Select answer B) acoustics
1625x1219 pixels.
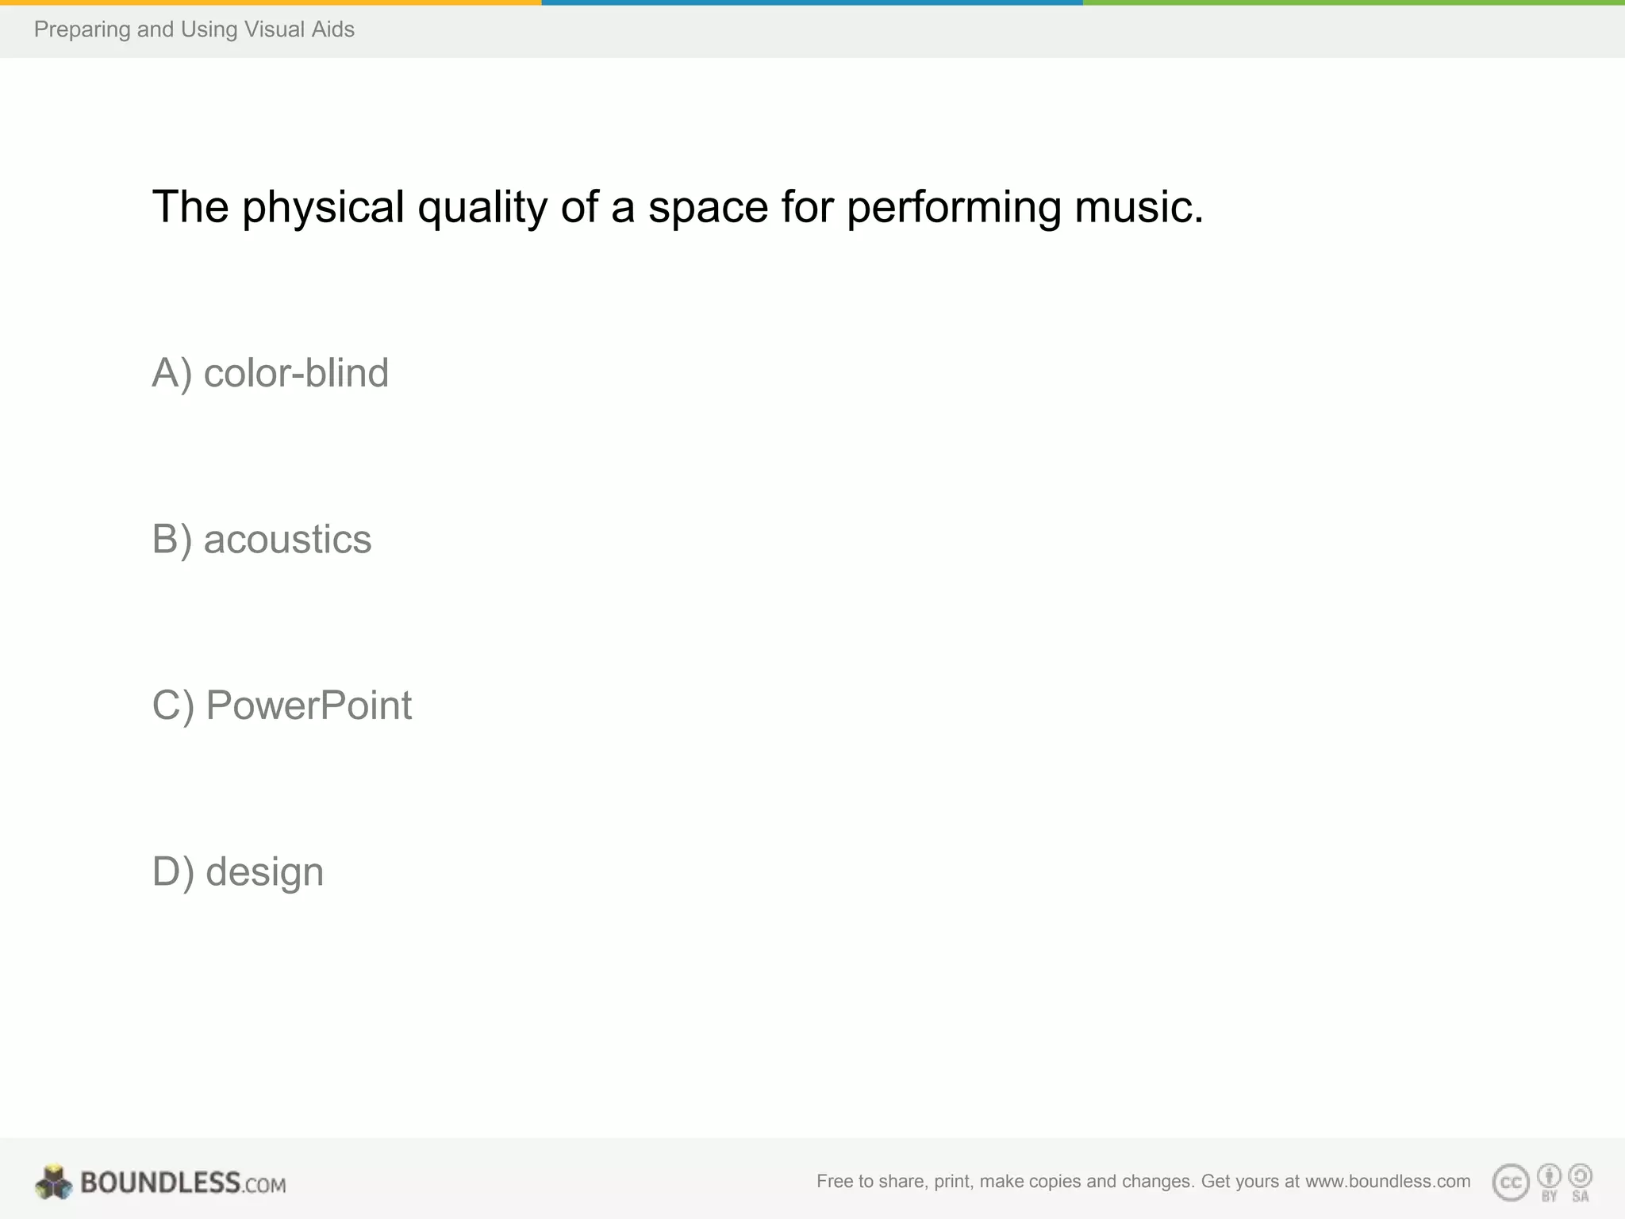(x=262, y=540)
